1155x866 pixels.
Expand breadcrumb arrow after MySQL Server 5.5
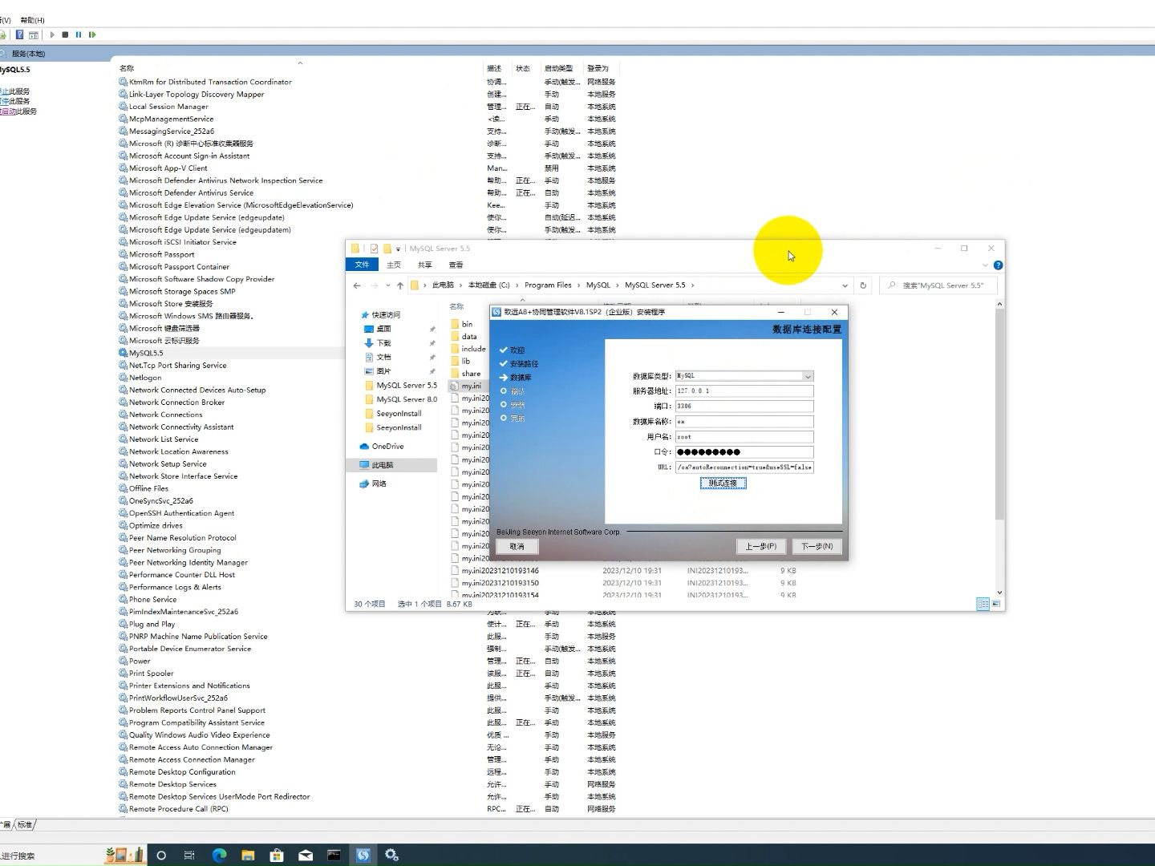[x=693, y=285]
